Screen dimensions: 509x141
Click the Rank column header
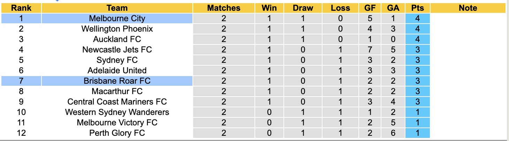tap(21, 8)
